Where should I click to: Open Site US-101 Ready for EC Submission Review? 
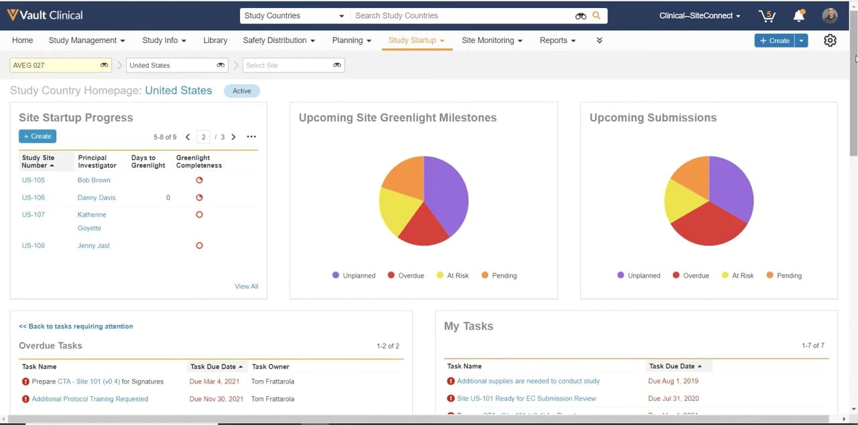pos(526,398)
